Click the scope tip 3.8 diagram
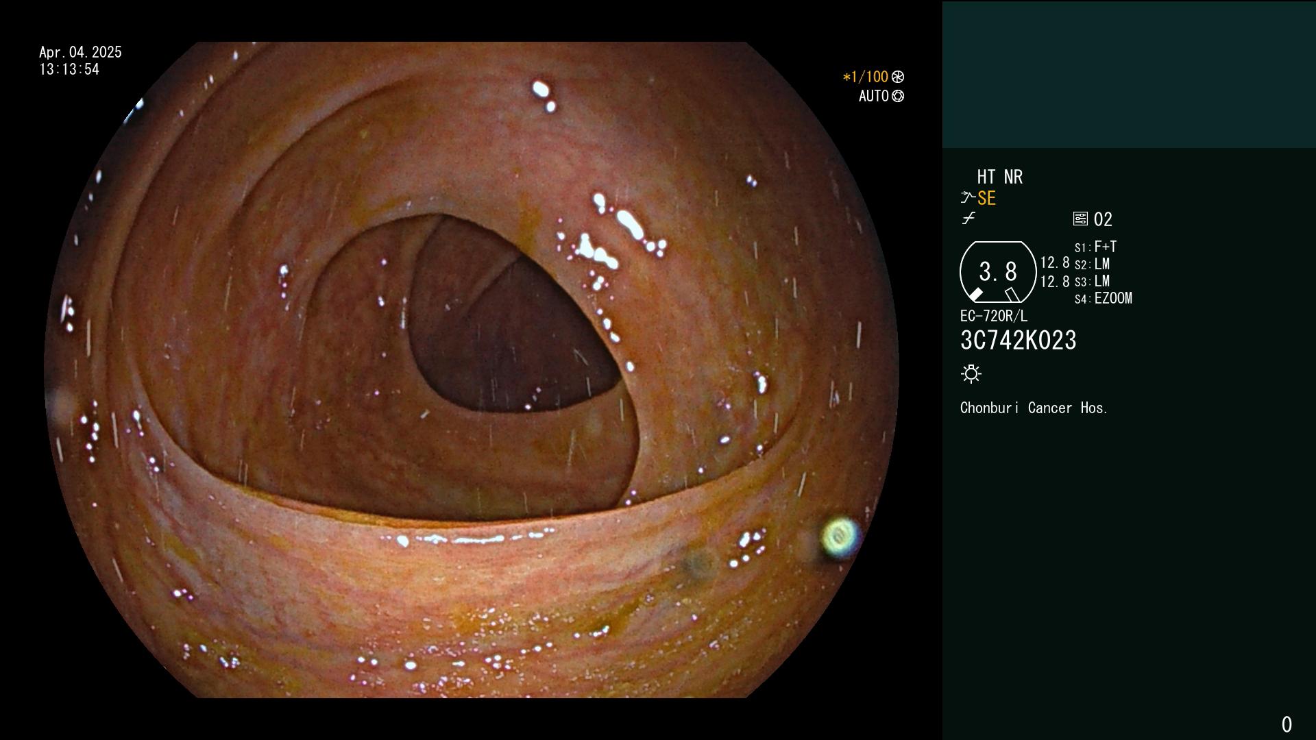 (x=998, y=272)
